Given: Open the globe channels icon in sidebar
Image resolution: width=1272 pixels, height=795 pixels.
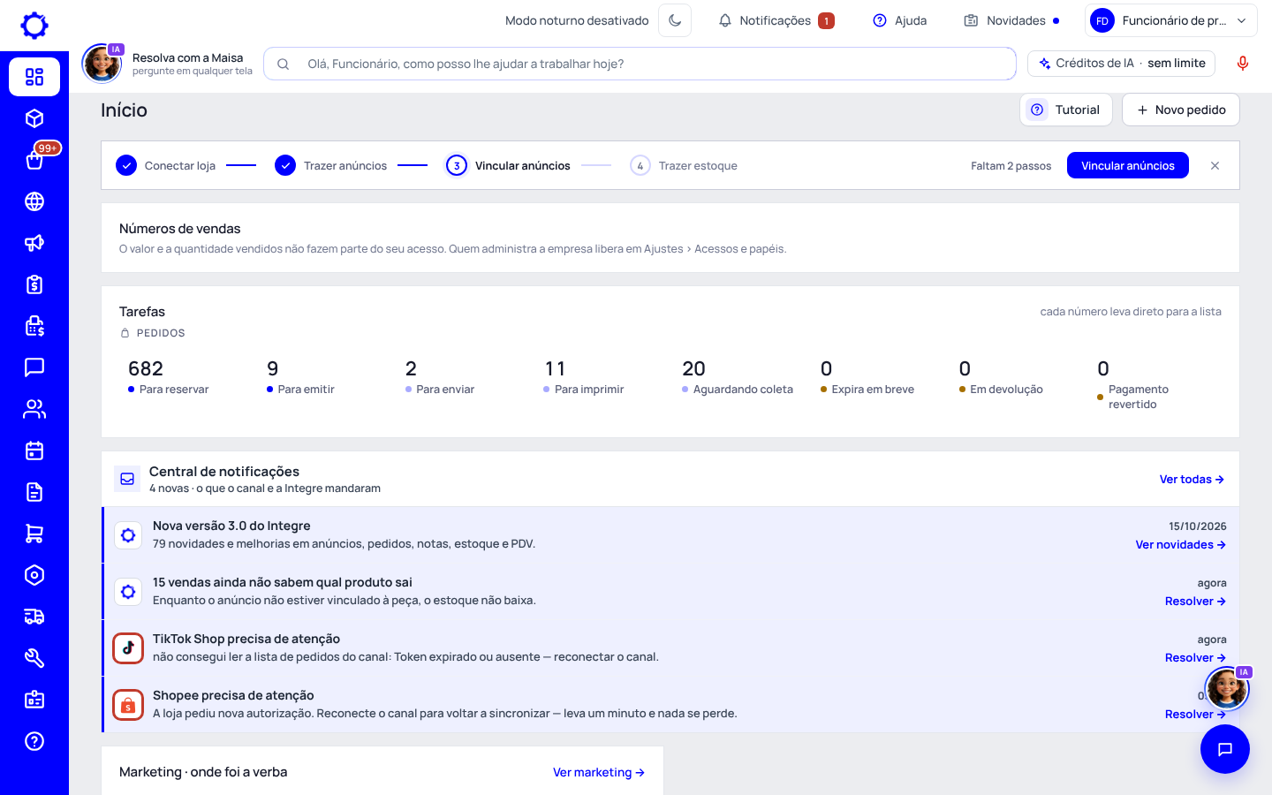Looking at the screenshot, I should [34, 201].
